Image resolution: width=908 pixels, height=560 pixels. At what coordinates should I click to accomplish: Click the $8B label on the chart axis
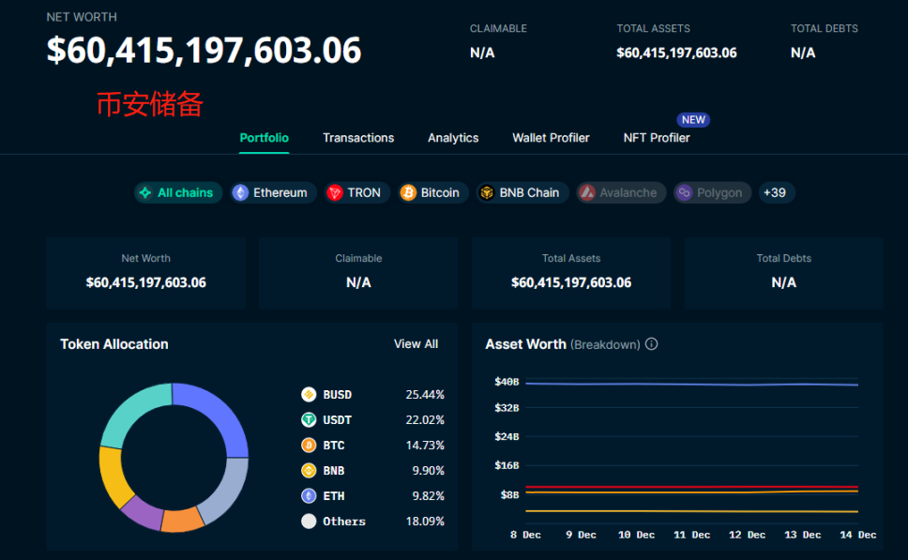coord(509,494)
